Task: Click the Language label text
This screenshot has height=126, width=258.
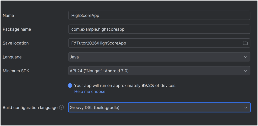Action: point(12,57)
